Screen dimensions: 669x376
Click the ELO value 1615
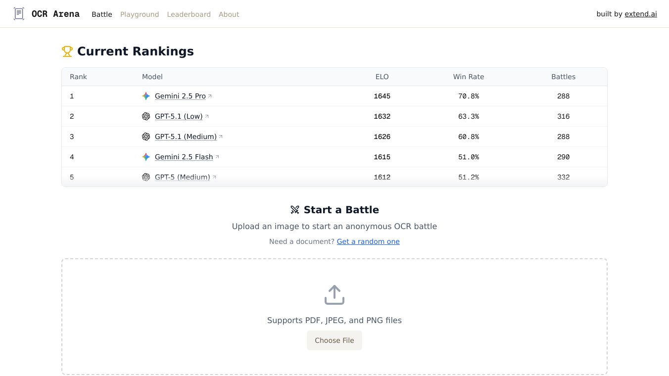(x=382, y=157)
